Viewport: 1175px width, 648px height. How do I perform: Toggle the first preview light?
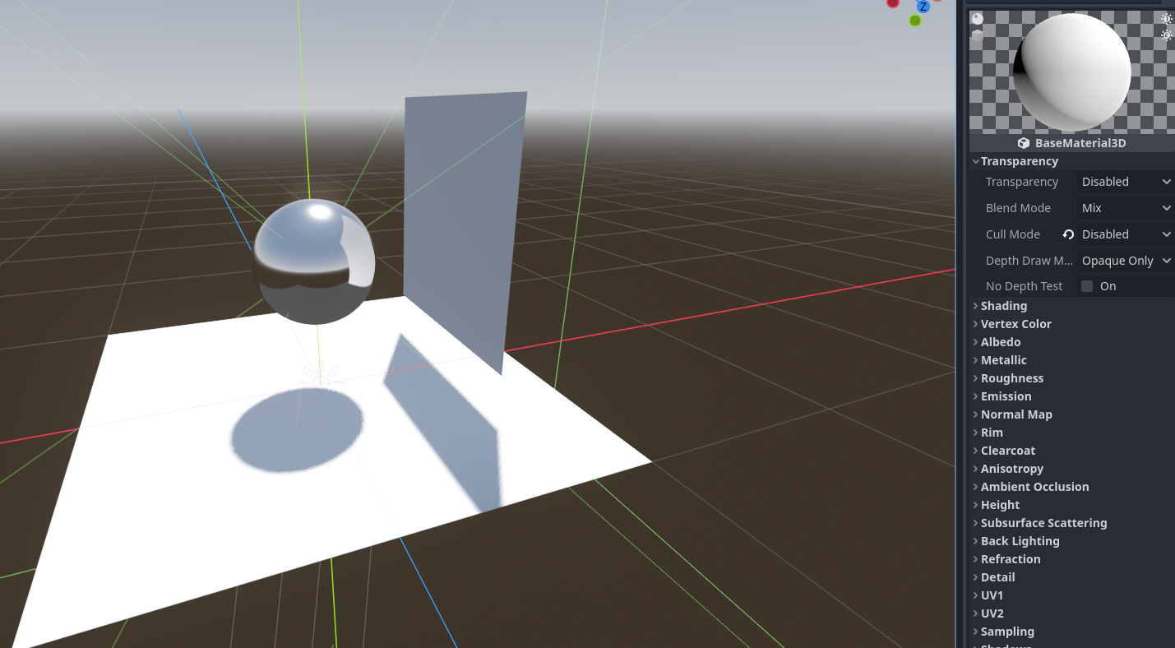(x=1166, y=19)
